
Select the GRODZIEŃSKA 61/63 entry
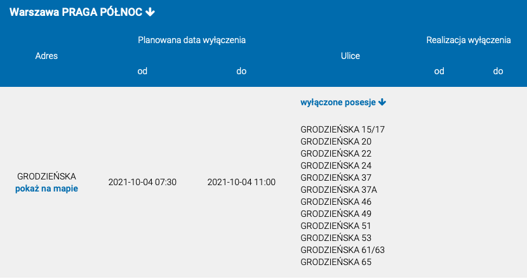coord(342,250)
